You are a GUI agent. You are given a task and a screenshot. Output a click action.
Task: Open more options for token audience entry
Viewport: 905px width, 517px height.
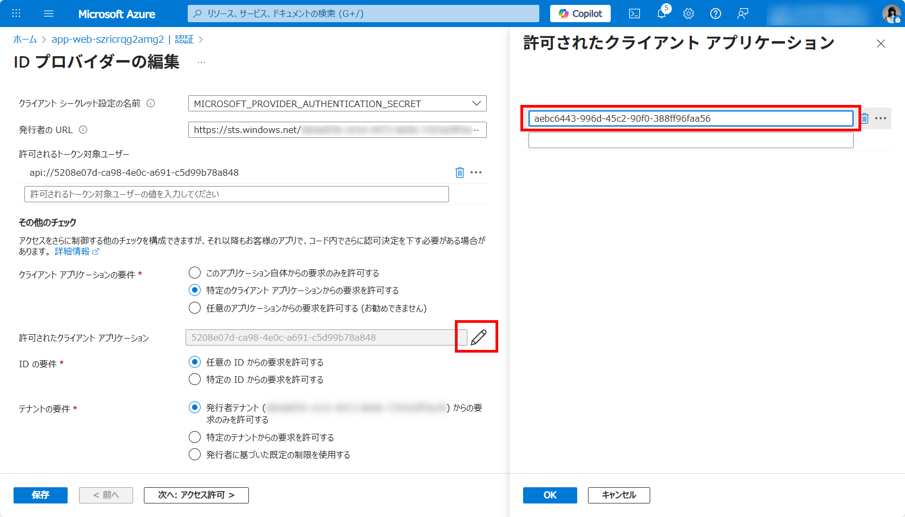[476, 173]
